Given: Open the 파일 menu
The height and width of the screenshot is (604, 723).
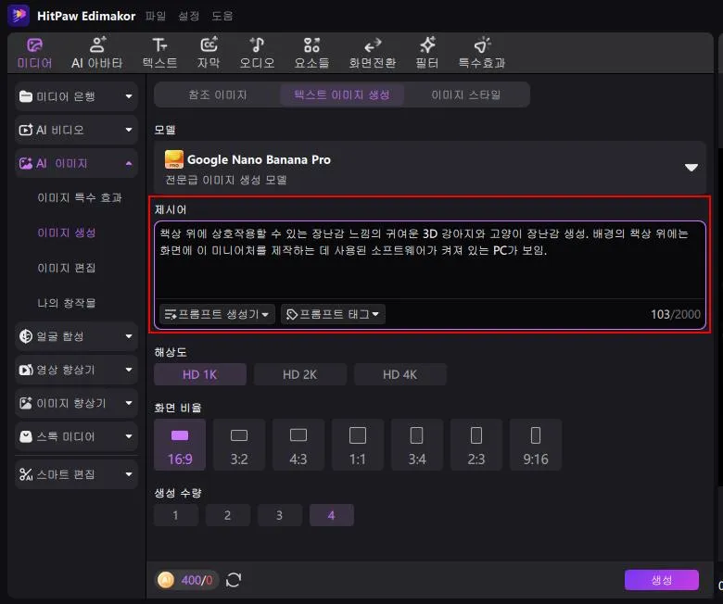Looking at the screenshot, I should (156, 16).
